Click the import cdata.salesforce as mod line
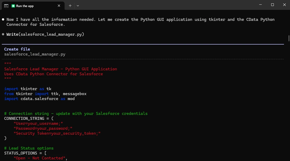The height and width of the screenshot is (161, 290). [39, 99]
